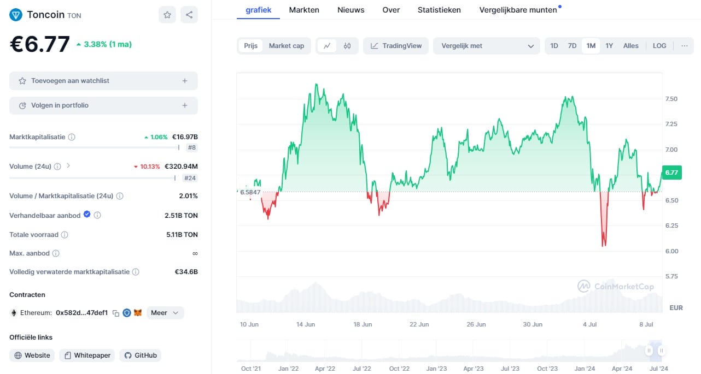Open the chart in TradingView
The image size is (701, 374).
[395, 46]
